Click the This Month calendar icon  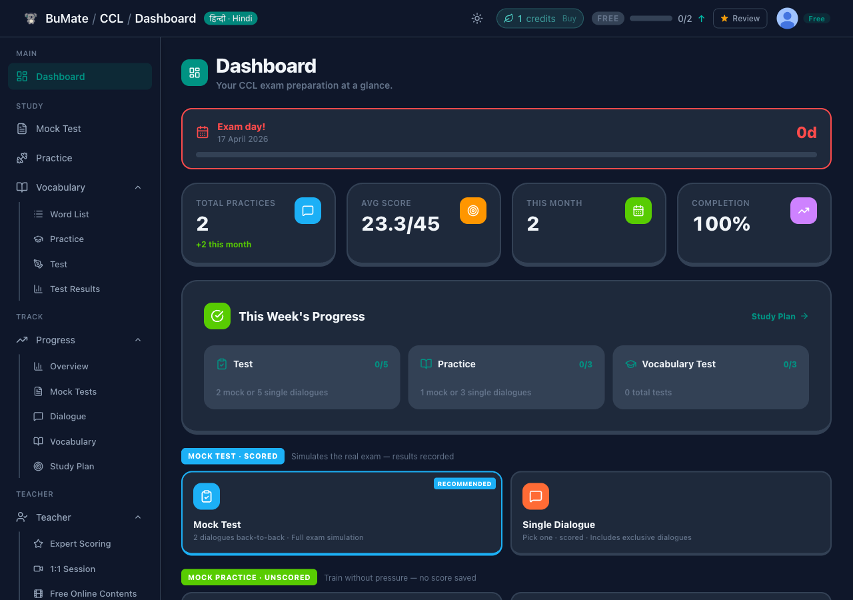click(638, 211)
